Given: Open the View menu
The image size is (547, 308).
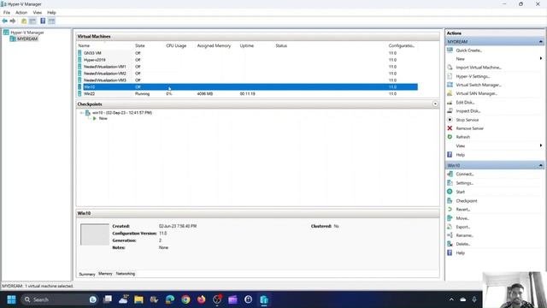Looking at the screenshot, I should (x=38, y=13).
